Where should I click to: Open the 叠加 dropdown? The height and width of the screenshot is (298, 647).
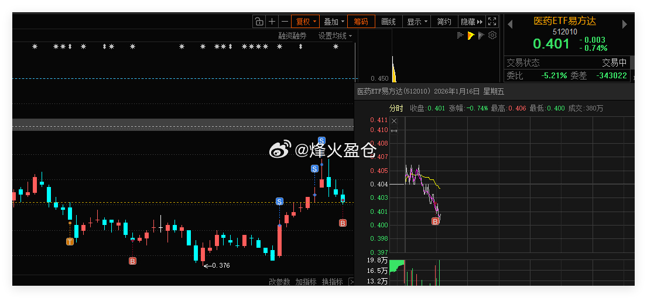[333, 22]
